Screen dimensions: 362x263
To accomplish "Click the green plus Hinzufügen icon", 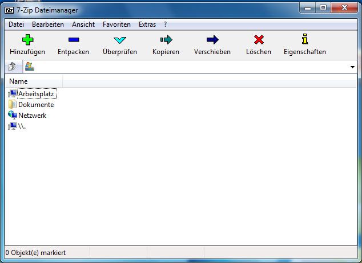I will coord(28,40).
